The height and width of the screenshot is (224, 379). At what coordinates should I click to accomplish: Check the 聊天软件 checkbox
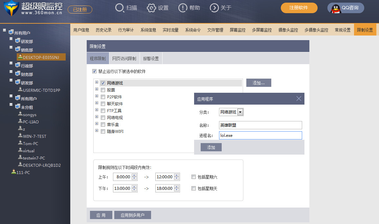click(103, 104)
